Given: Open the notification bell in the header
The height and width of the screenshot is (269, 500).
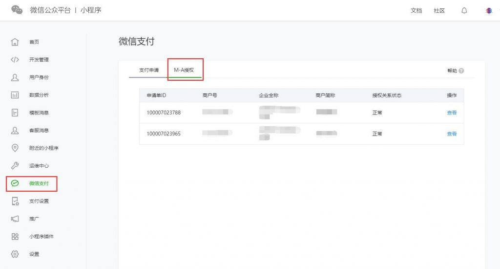Looking at the screenshot, I should pyautogui.click(x=464, y=11).
